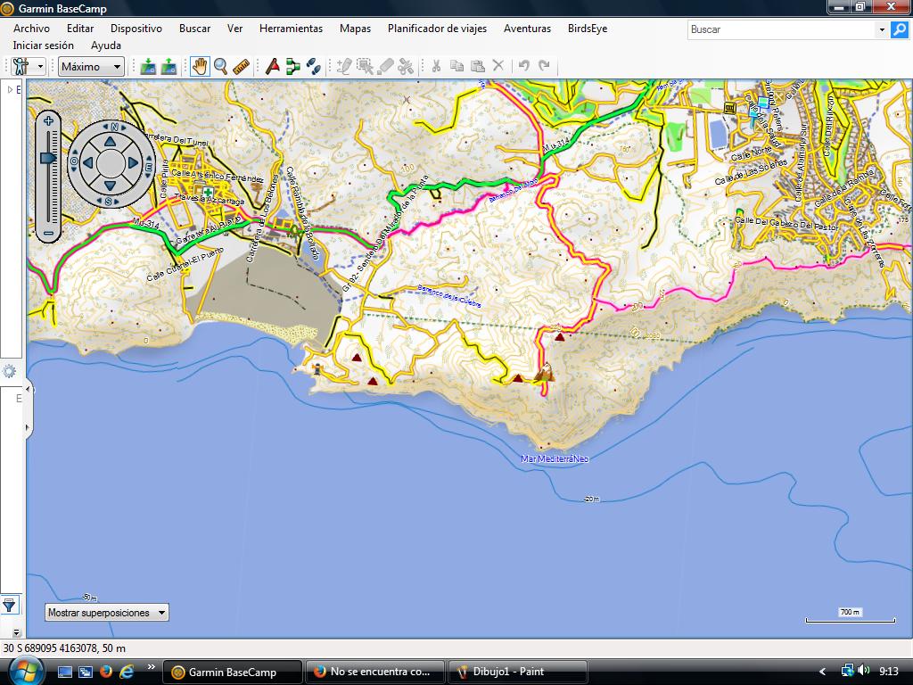Screen dimensions: 913x685
Task: Open the BirdsEye menu
Action: pos(588,28)
